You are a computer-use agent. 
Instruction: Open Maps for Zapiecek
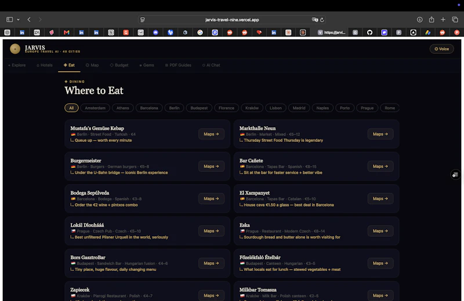point(211,295)
